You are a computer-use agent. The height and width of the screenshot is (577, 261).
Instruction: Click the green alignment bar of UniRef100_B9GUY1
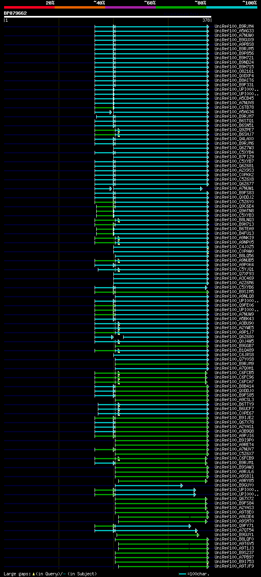[x=158, y=535]
